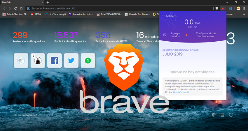
Task: Open the first top-site tile
Action: pos(21,61)
